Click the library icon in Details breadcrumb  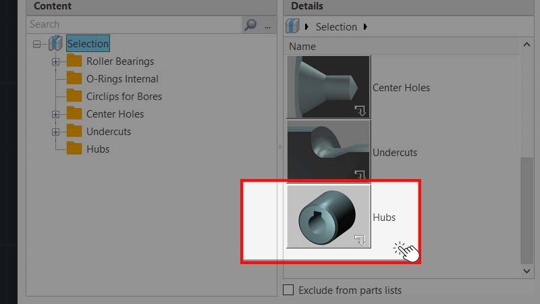292,26
